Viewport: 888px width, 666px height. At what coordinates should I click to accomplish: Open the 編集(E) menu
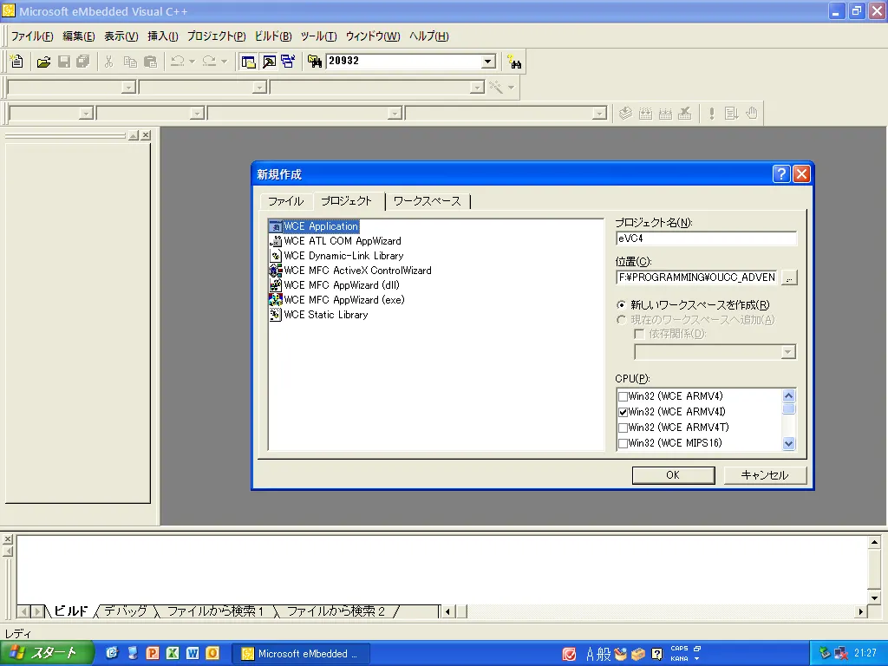coord(79,36)
